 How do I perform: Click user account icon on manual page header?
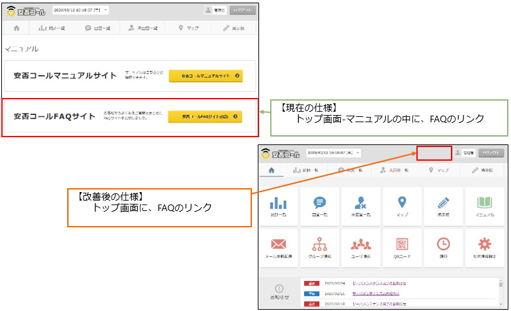208,10
